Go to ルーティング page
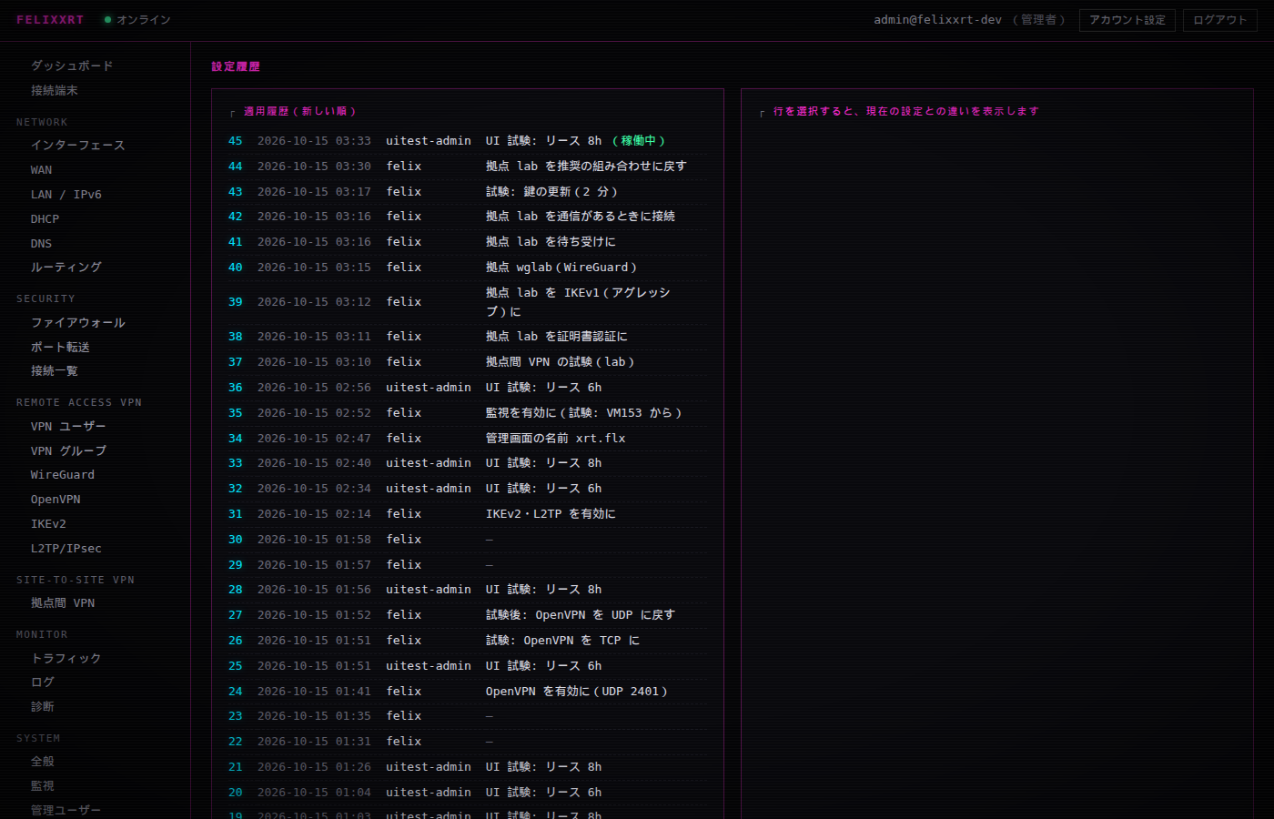Viewport: 1274px width, 819px height. coord(66,268)
